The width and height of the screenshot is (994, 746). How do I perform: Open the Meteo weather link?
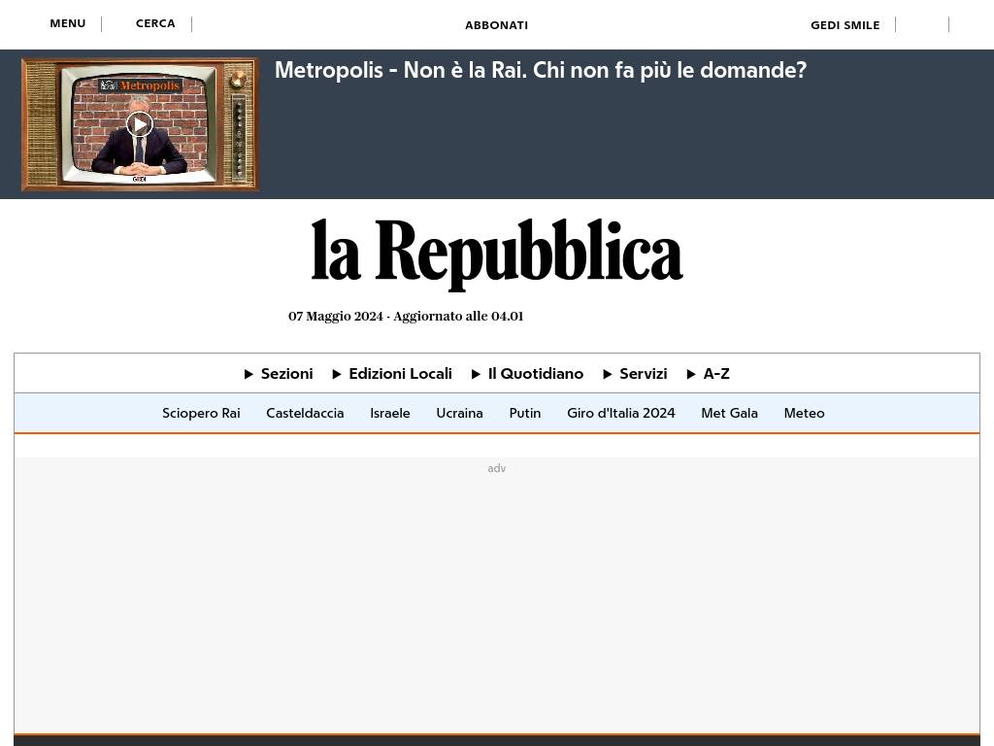(x=804, y=413)
